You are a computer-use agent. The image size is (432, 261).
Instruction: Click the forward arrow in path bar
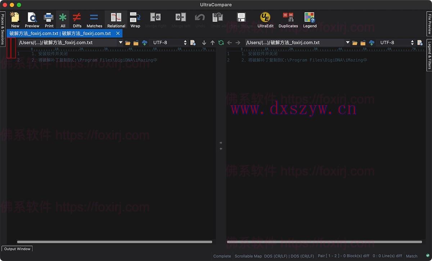click(x=238, y=43)
